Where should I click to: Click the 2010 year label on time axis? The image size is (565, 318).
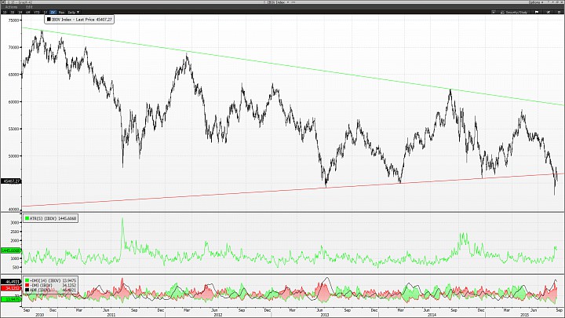point(40,315)
